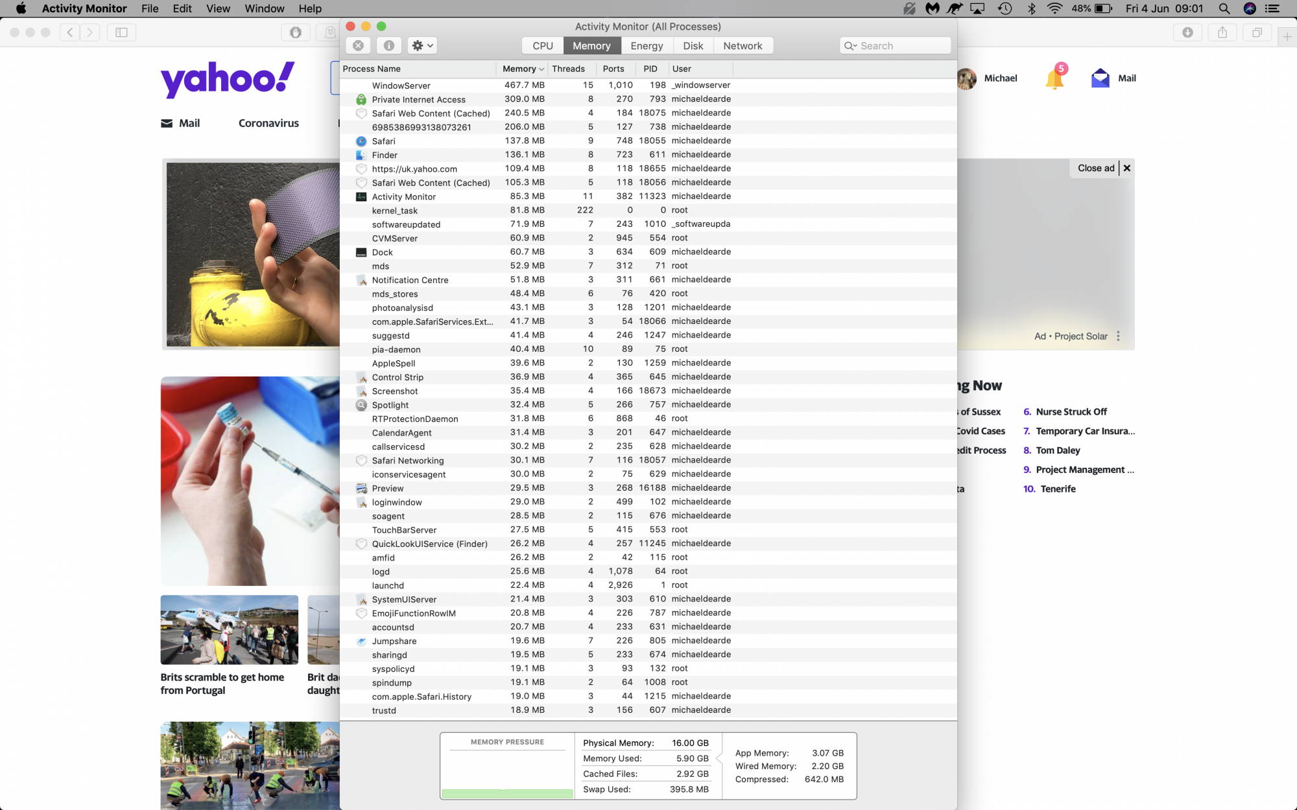Screen dimensions: 1297x810
Task: Switch to the Energy tab
Action: click(x=647, y=45)
